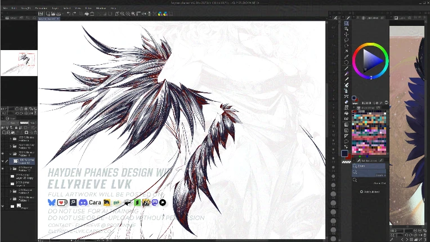This screenshot has height=242, width=430.
Task: Show Folder 10 via visibility box
Action: (x=3, y=146)
